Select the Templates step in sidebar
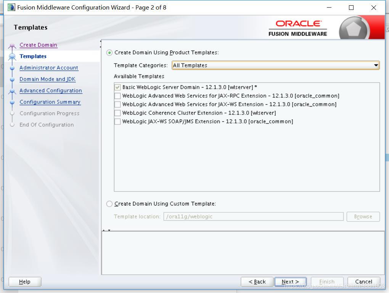 click(x=33, y=56)
